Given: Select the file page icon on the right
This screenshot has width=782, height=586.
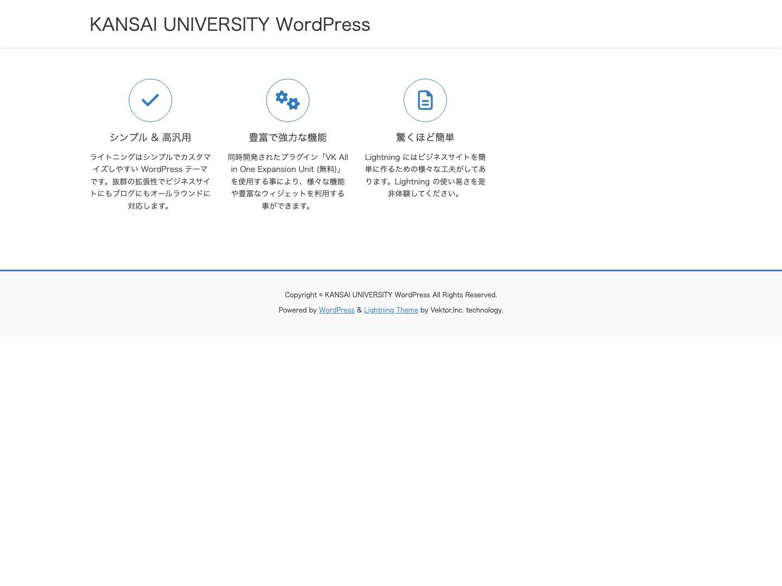Looking at the screenshot, I should tap(425, 100).
